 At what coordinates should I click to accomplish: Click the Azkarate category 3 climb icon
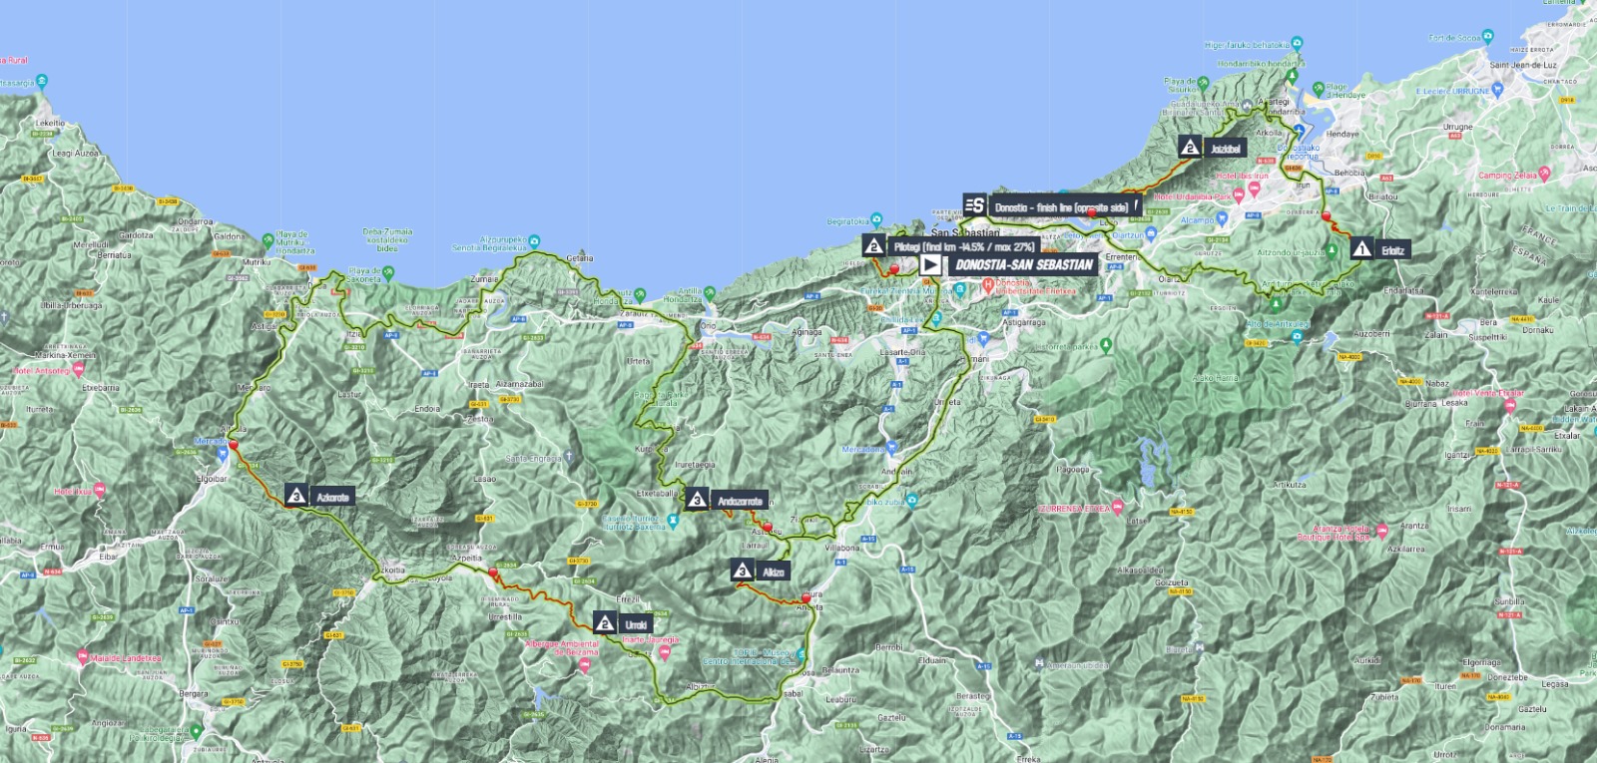296,496
